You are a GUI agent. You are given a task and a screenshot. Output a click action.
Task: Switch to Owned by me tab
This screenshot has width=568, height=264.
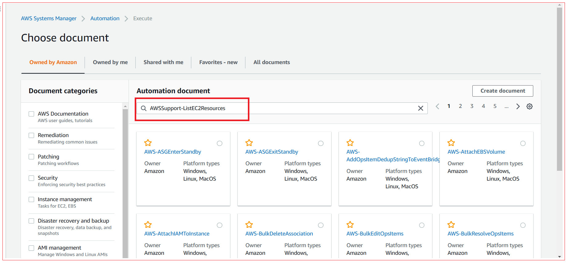pyautogui.click(x=110, y=62)
